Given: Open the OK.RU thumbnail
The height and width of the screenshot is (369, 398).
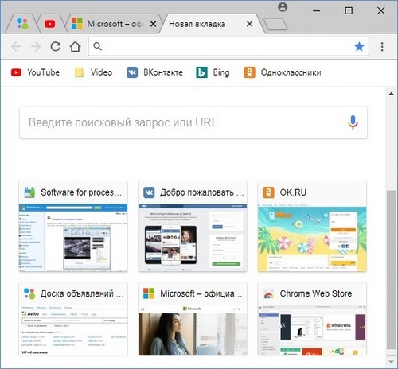Looking at the screenshot, I should pos(312,227).
